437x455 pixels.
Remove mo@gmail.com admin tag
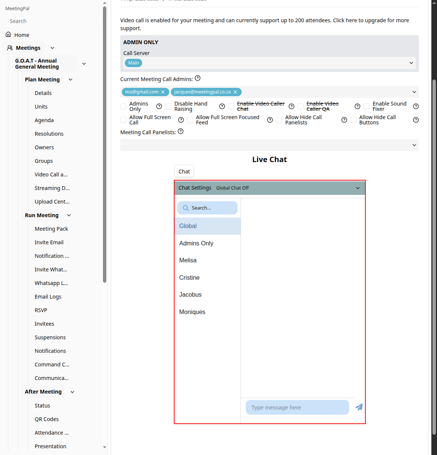[163, 92]
